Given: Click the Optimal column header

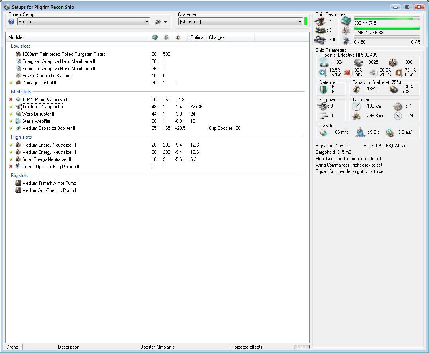Looking at the screenshot, I should coord(197,37).
